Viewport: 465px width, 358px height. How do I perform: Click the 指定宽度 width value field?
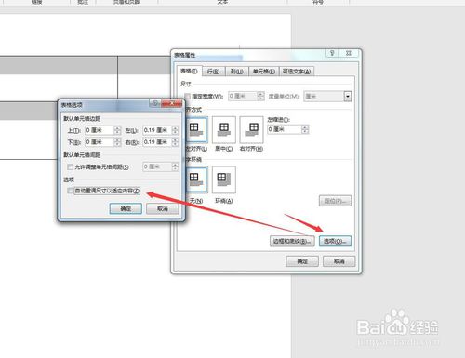(x=243, y=96)
